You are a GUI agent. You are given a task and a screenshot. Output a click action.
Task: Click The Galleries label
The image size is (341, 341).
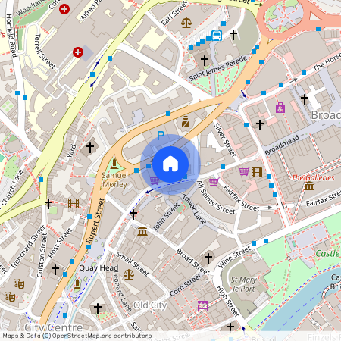[313, 177]
